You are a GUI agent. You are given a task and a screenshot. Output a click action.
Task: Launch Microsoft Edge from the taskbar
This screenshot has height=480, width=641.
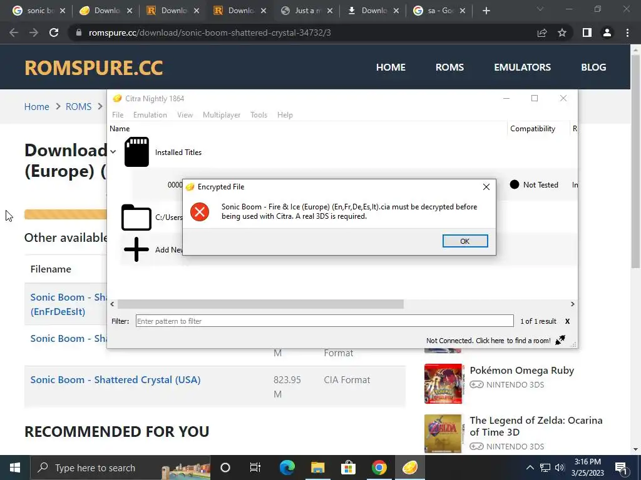tap(287, 467)
